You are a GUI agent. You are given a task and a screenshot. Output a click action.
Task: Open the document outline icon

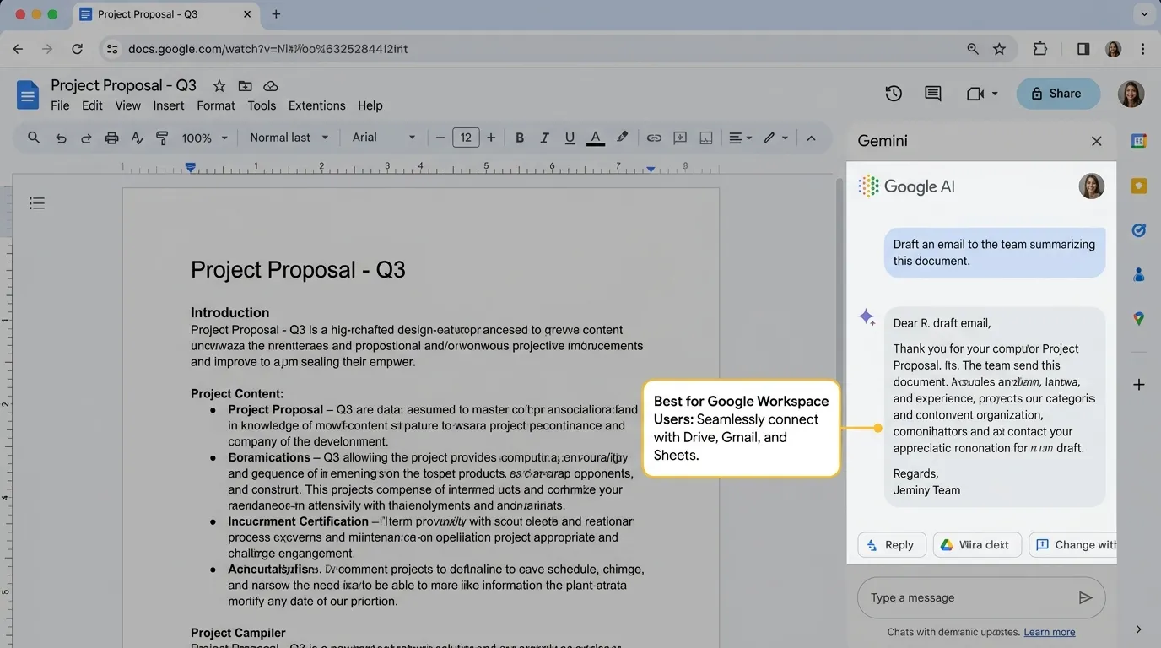[37, 203]
